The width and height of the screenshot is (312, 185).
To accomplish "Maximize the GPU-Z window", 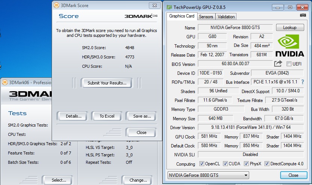I will pyautogui.click(x=290, y=7).
